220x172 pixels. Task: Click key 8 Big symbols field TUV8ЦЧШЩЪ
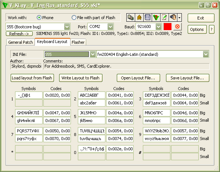[91, 131]
